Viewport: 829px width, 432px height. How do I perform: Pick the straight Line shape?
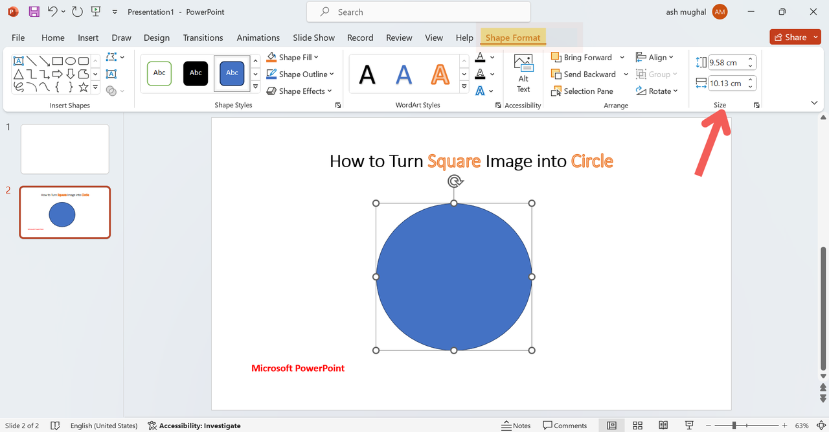pyautogui.click(x=32, y=61)
